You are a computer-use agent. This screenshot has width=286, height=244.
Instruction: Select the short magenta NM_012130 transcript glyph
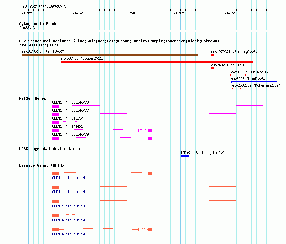click(67, 122)
